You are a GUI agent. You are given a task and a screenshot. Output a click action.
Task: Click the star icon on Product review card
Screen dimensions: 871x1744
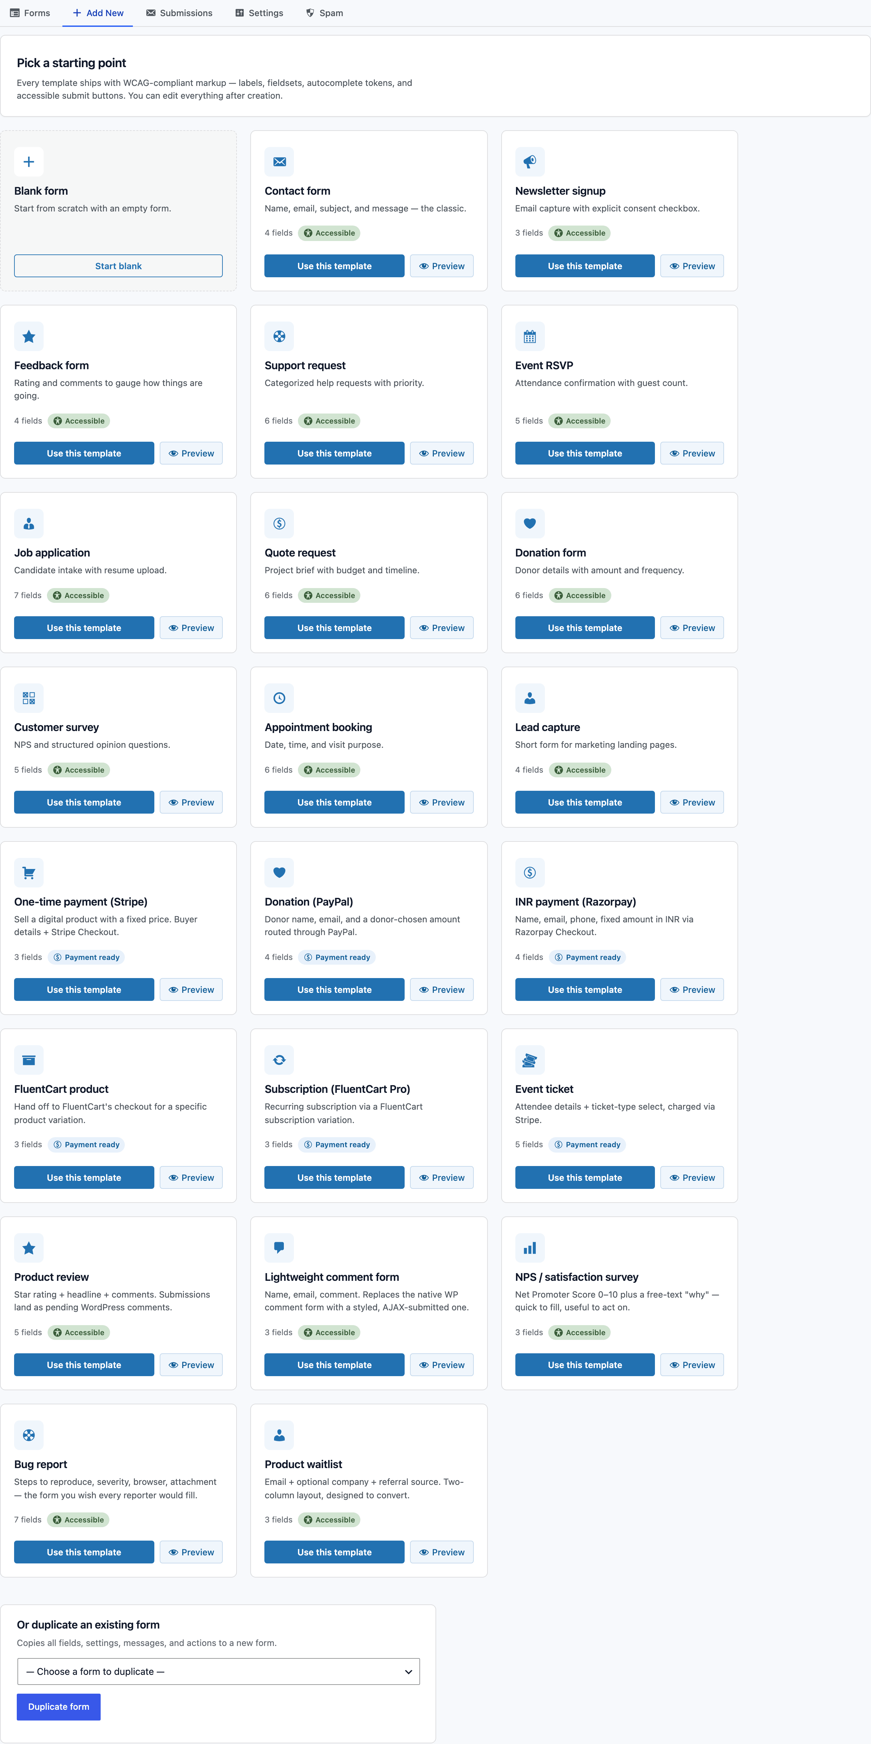(x=29, y=1248)
